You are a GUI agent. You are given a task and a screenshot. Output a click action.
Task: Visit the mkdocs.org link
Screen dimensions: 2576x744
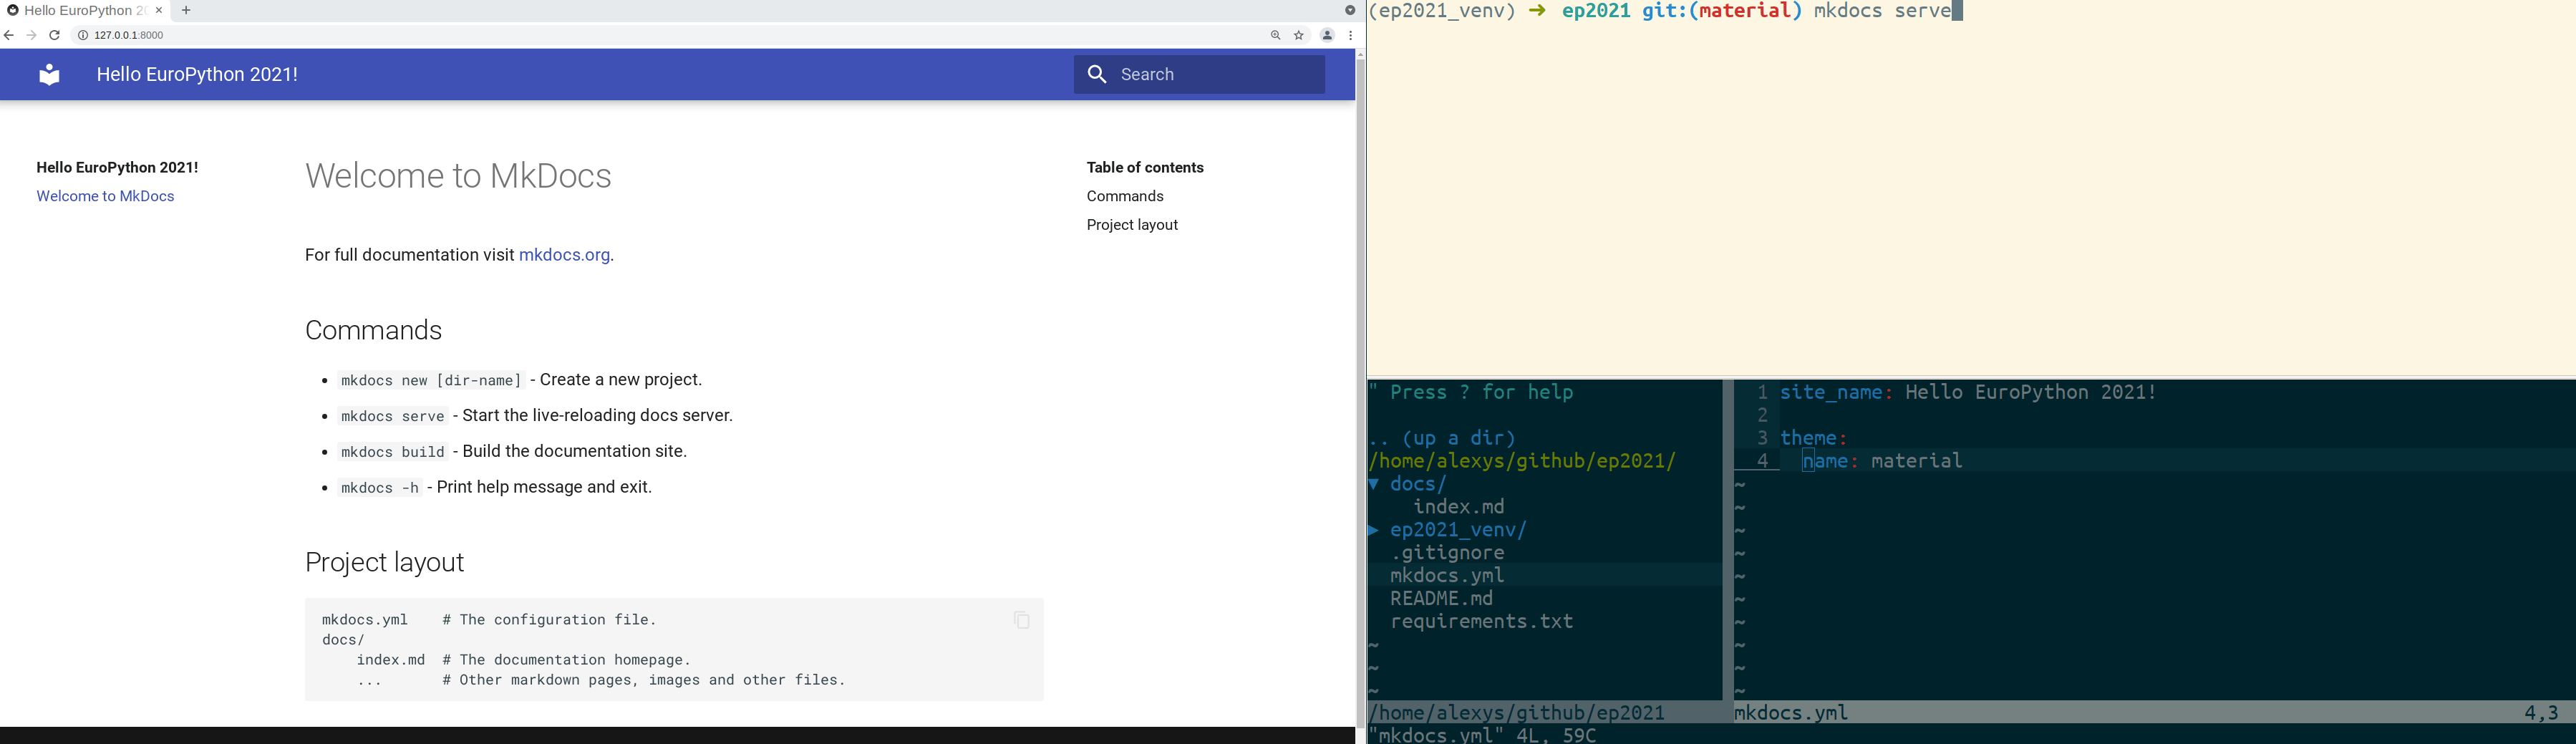(563, 255)
